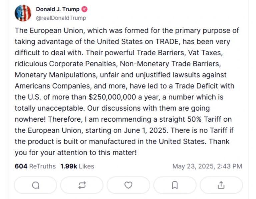Click the May 23, 2025 timestamp

pyautogui.click(x=207, y=166)
